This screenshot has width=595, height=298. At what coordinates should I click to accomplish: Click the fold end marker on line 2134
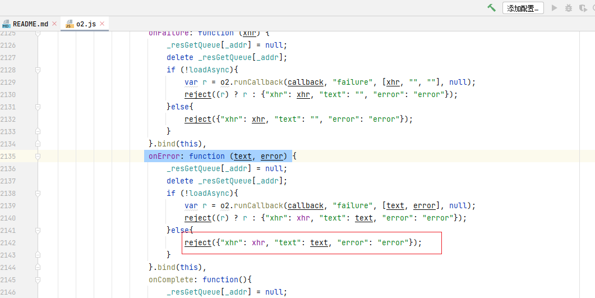click(x=38, y=144)
